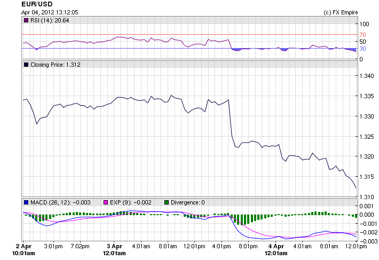Click the 3:01pm time axis label
Viewport: 379px width, 260px height.
pos(53,247)
